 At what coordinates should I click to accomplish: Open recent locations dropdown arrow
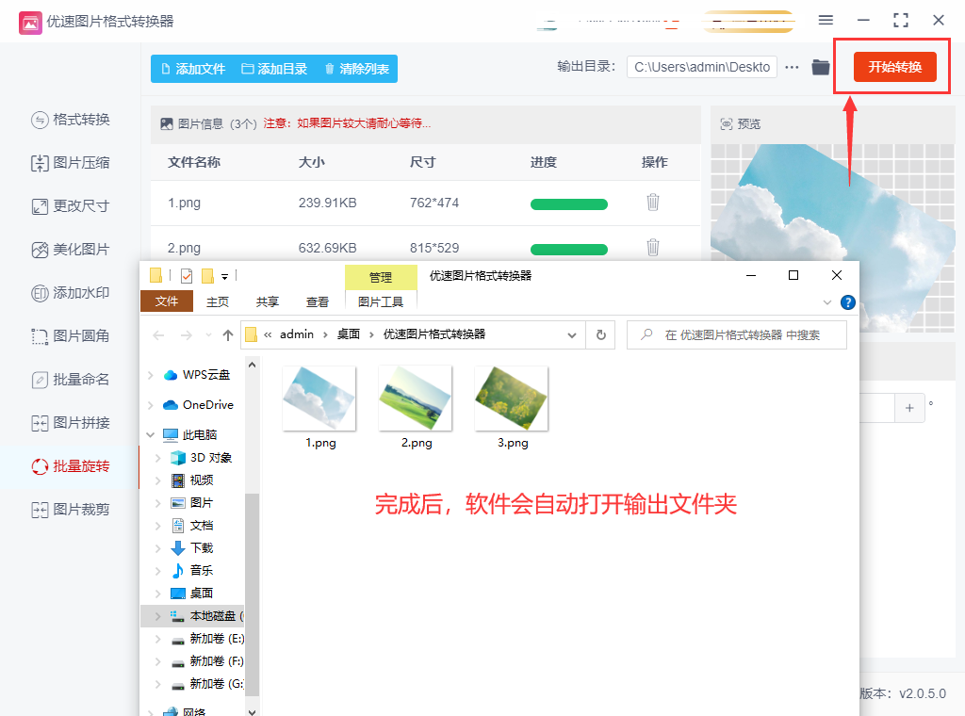[208, 335]
